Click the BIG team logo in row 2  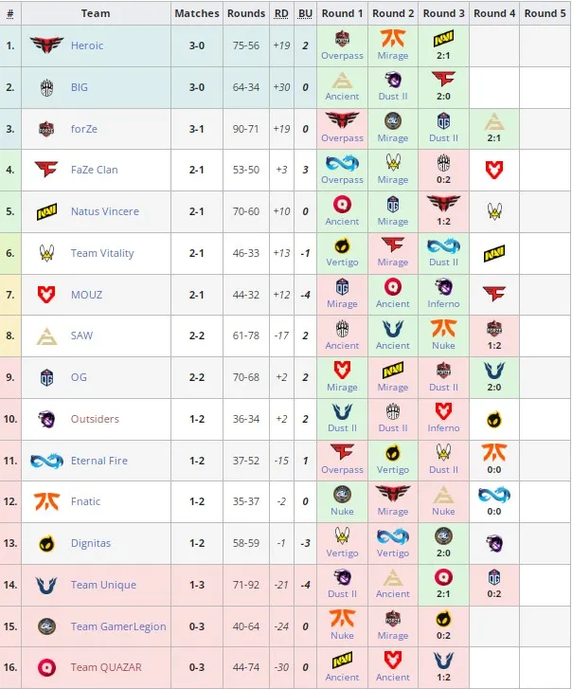tap(46, 87)
